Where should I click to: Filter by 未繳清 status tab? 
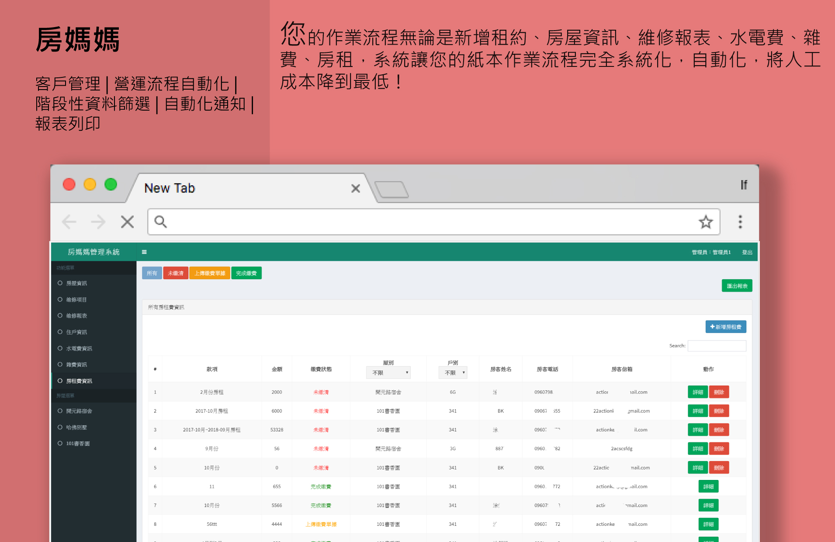(x=176, y=273)
